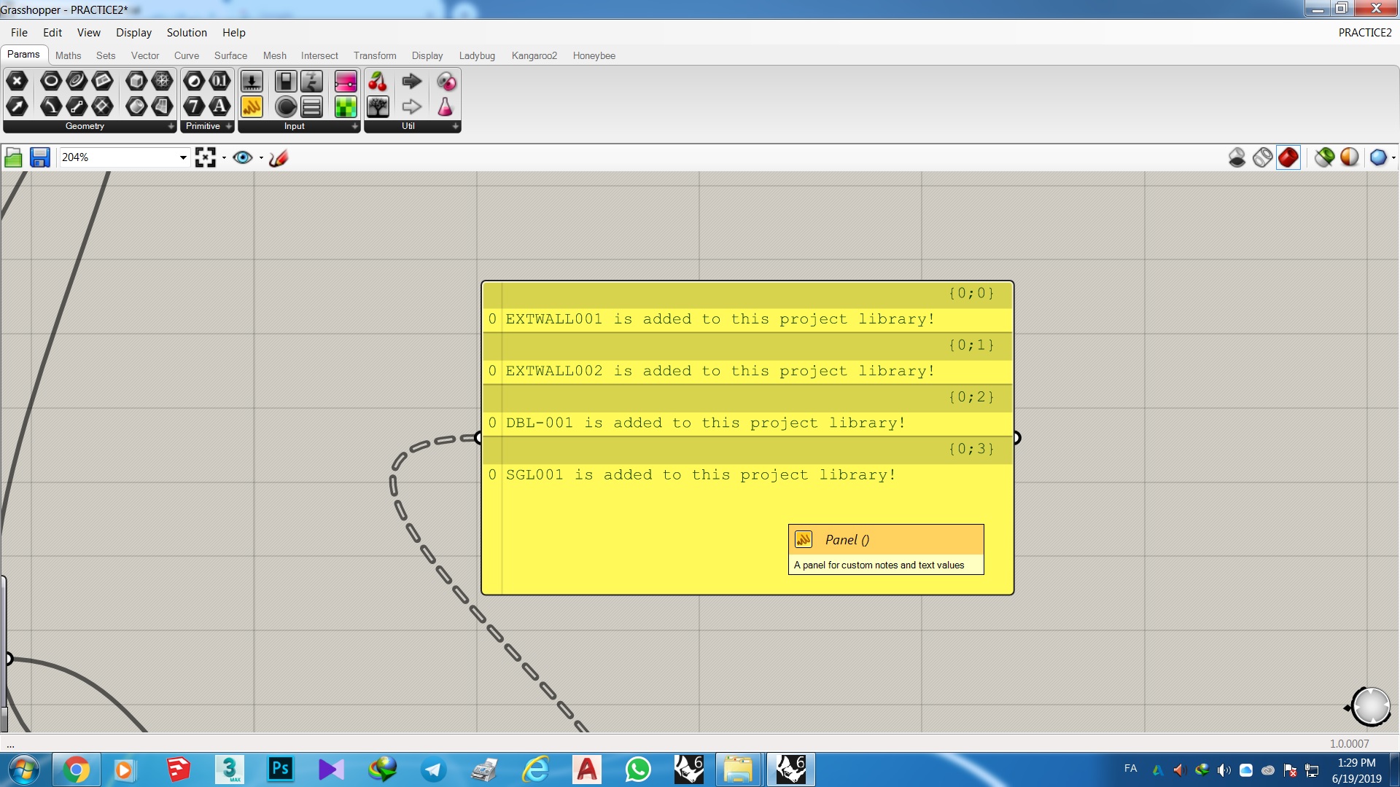Screen dimensions: 1400x787
Task: Toggle shaded red preview mode
Action: (1288, 157)
